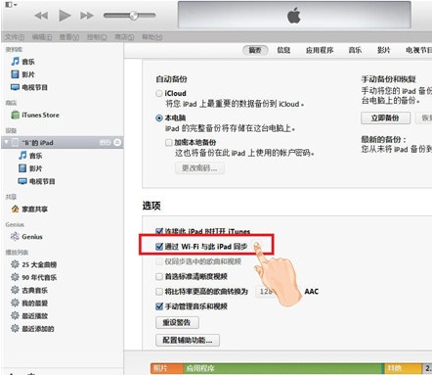The width and height of the screenshot is (432, 375).
Task: Click the eject icon next to the iPad
Action: 117,142
